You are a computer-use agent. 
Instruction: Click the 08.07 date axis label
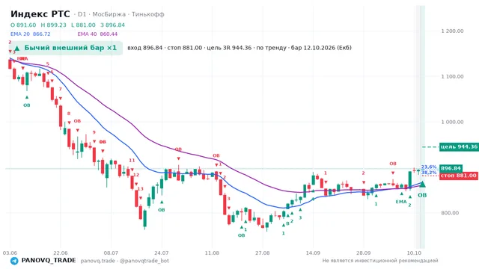[111, 253]
